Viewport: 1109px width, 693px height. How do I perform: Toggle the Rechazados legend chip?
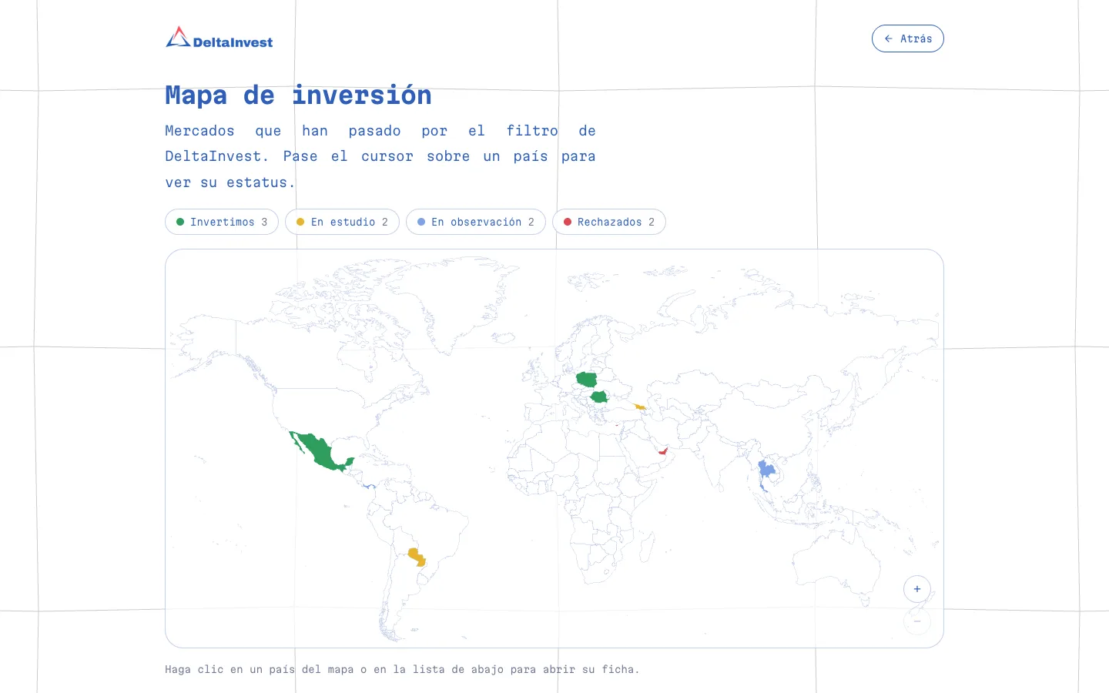[x=608, y=222]
